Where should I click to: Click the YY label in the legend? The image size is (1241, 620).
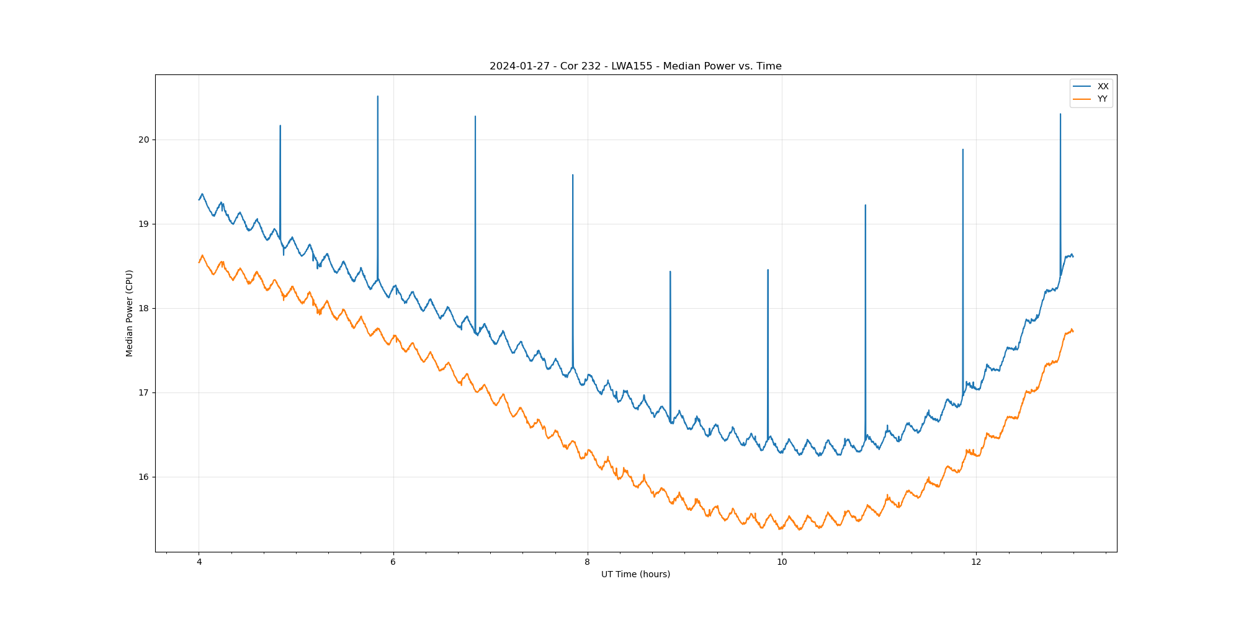pyautogui.click(x=1102, y=99)
